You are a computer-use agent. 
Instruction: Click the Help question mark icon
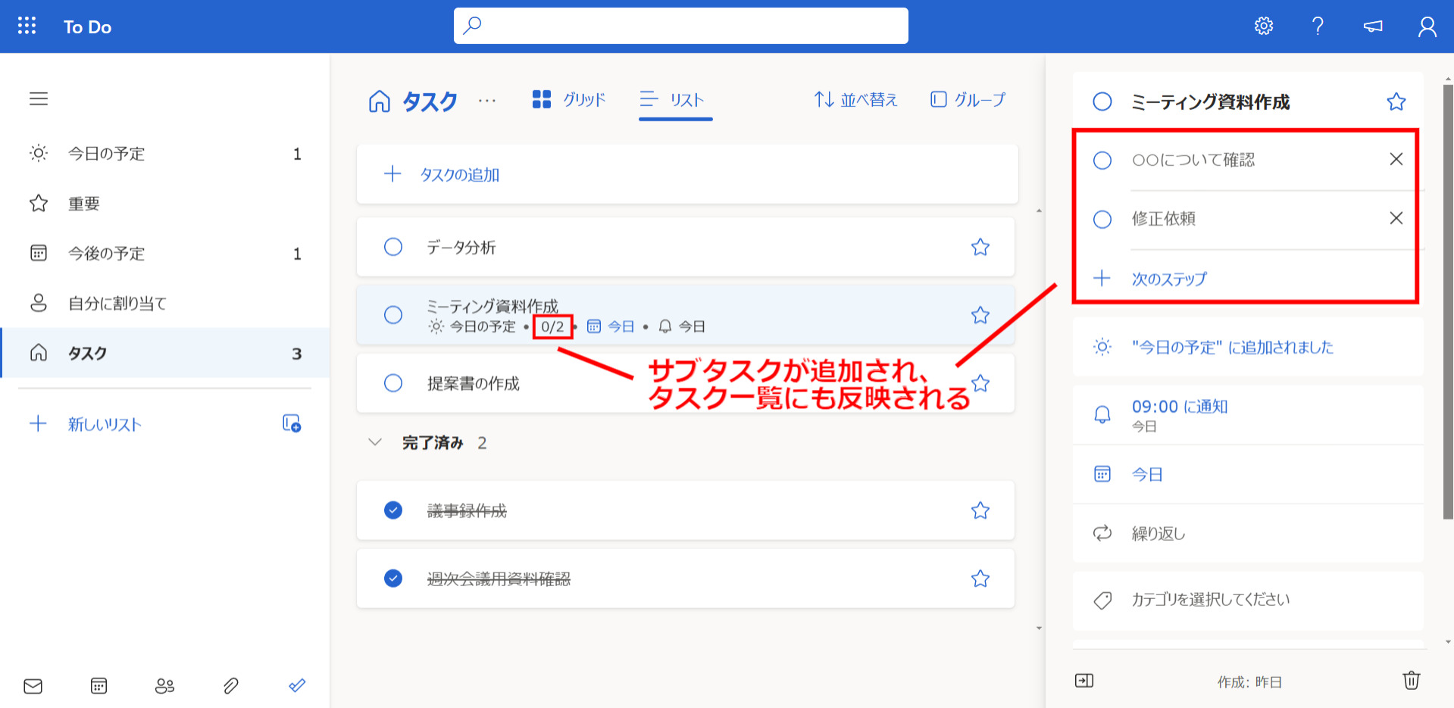pos(1318,25)
